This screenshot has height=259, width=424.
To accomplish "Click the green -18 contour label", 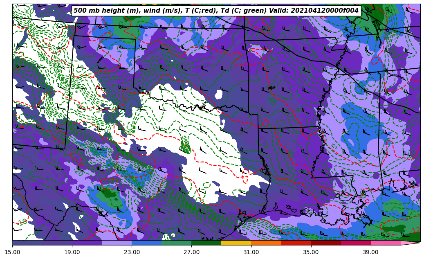I will click(22, 222).
